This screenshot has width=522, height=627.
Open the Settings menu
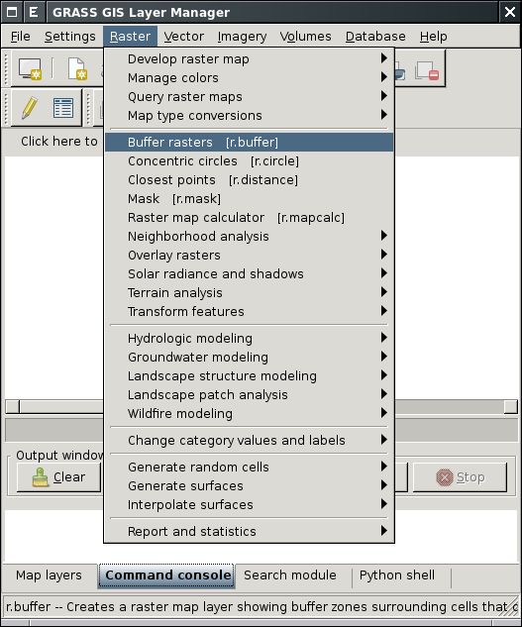pos(70,37)
